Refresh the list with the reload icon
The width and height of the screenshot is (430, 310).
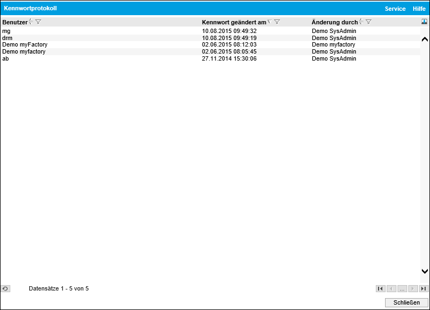tap(5, 289)
